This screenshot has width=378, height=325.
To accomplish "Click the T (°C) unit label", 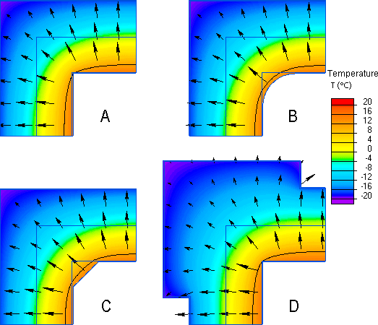I will pos(341,85).
